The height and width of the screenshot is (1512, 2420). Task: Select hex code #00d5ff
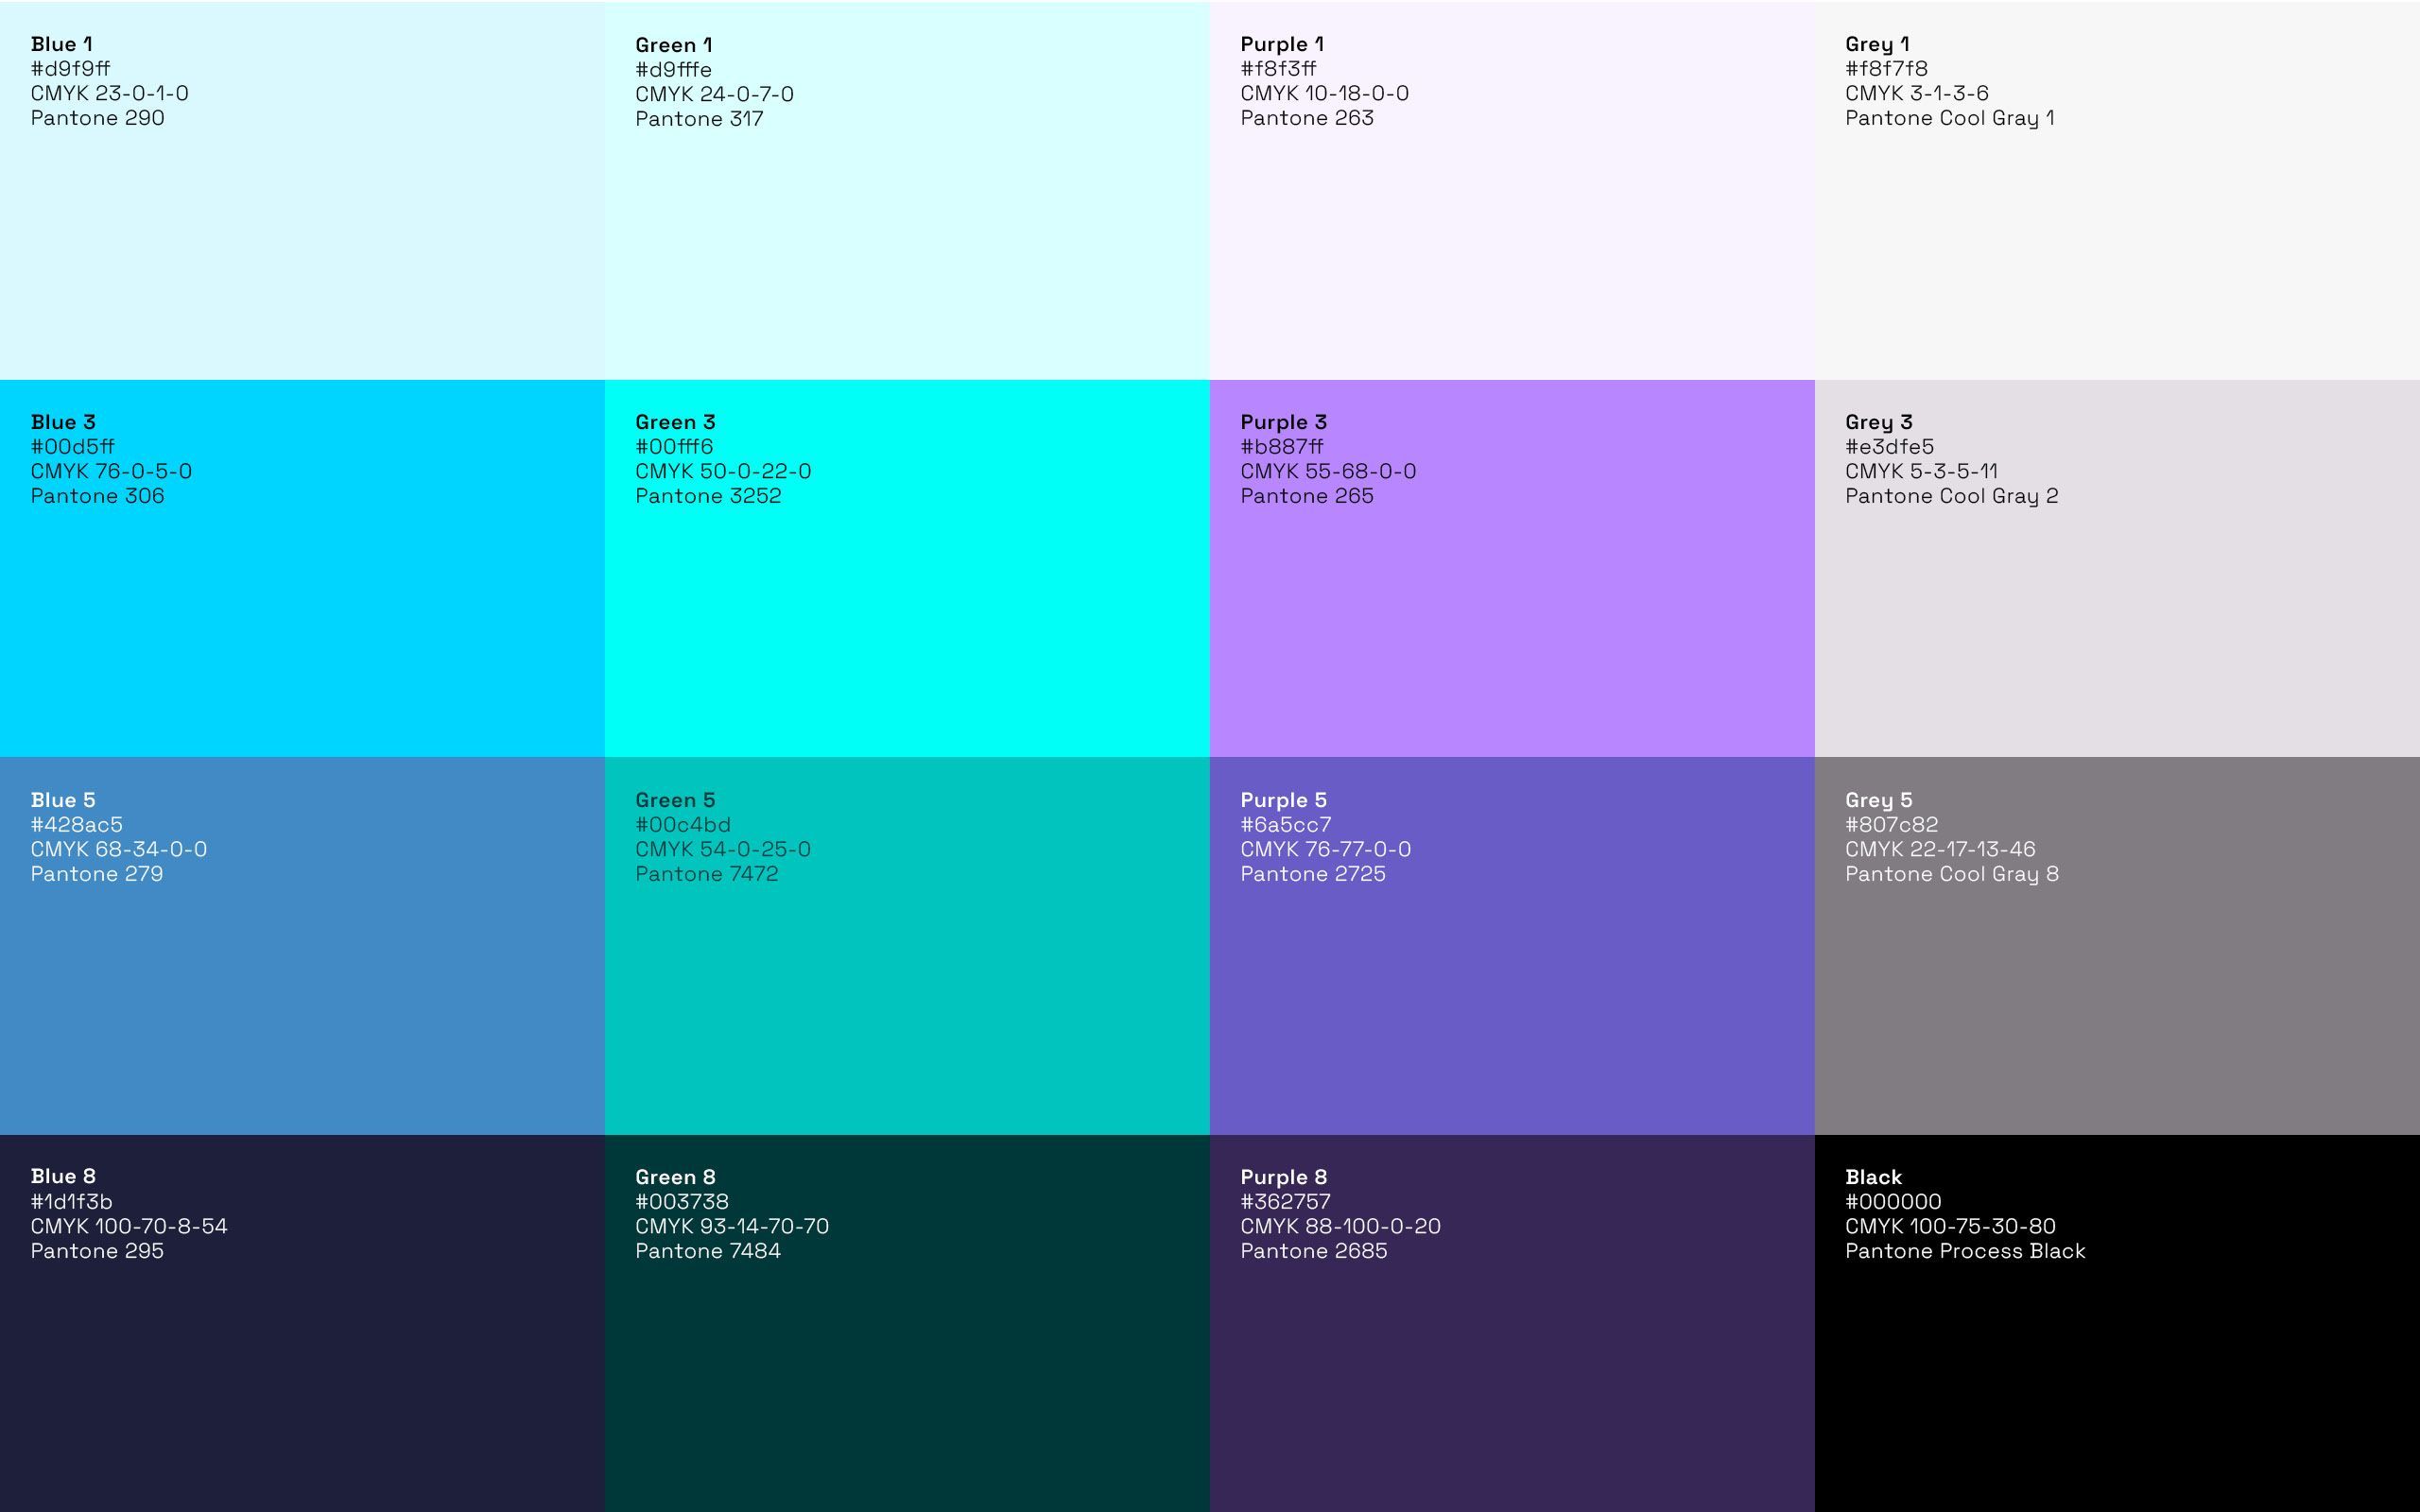click(x=72, y=447)
